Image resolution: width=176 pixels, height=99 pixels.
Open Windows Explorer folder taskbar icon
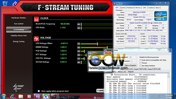(x=21, y=96)
